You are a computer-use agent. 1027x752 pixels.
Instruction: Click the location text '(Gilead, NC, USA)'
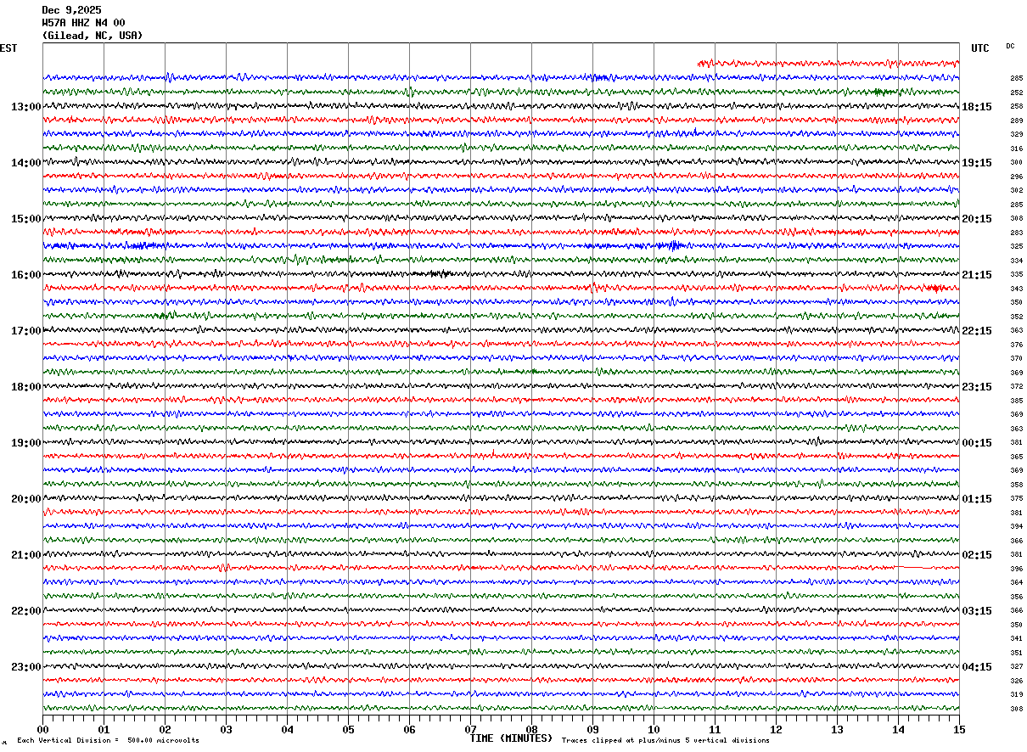coord(93,36)
